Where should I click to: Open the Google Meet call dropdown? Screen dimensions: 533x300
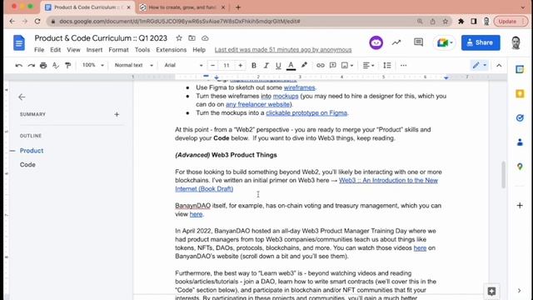click(444, 42)
